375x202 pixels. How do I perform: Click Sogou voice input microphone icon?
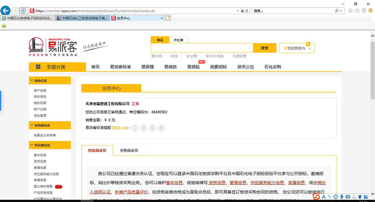342,197
